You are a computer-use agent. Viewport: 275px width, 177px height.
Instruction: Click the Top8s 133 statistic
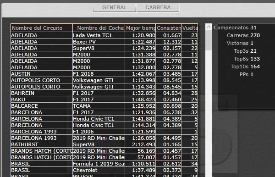[x=247, y=59]
